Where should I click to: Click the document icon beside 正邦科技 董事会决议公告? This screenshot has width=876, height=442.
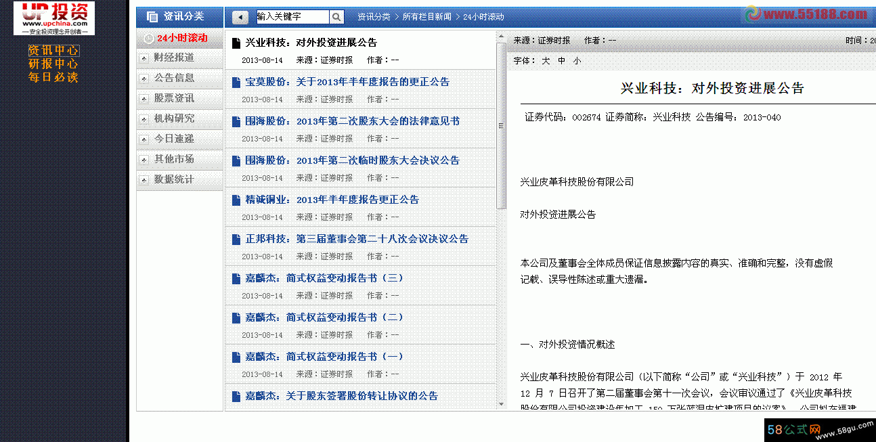[236, 240]
